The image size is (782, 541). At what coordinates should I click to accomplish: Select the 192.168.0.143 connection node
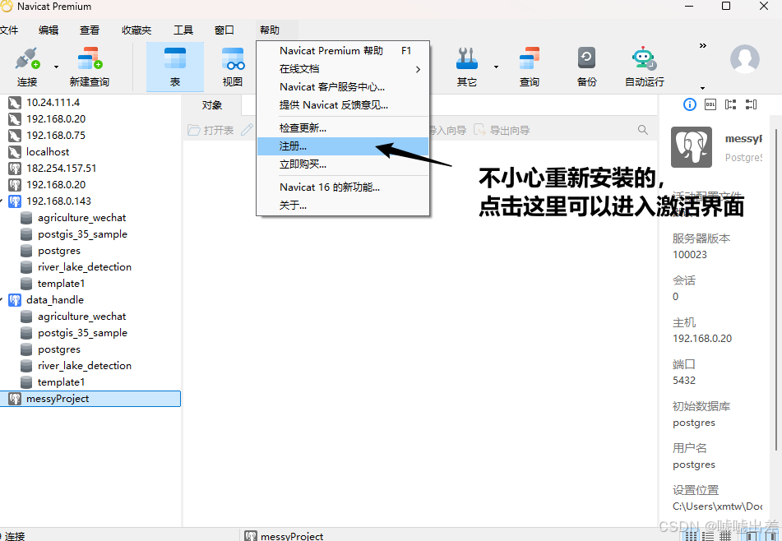coord(59,201)
